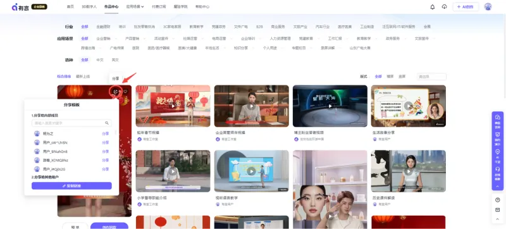Click the share panel member search field
Image resolution: width=506 pixels, height=229 pixels.
pyautogui.click(x=71, y=123)
